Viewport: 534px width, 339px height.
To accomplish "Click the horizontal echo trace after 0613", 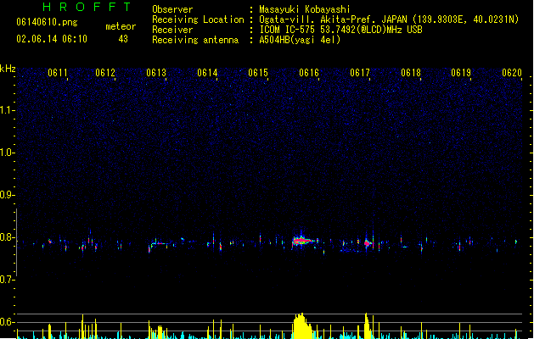I will click(160, 243).
